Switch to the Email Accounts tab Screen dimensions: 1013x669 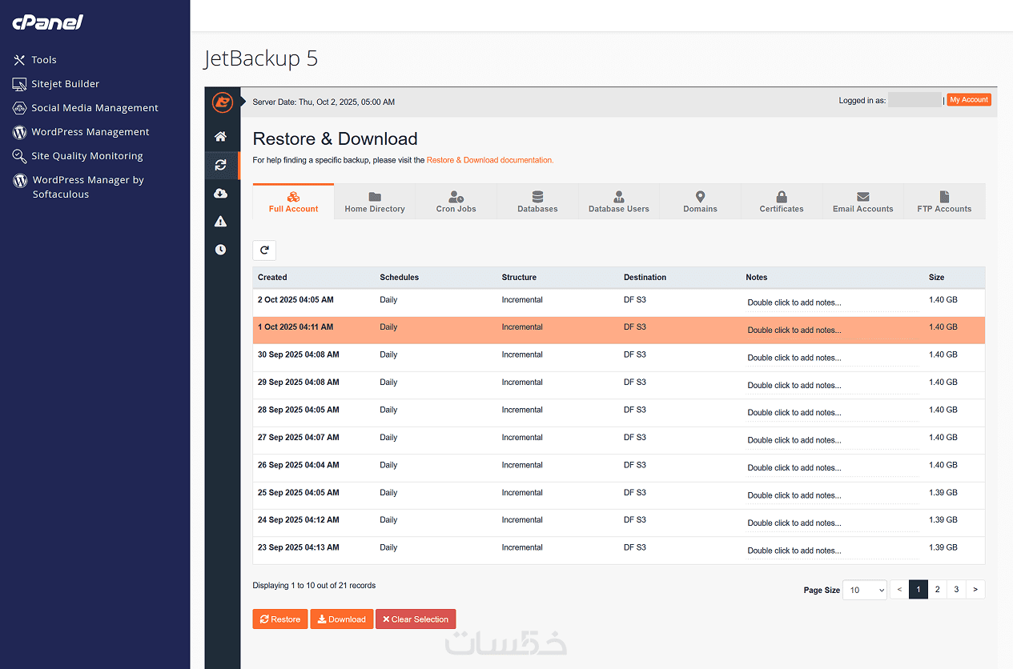pyautogui.click(x=863, y=202)
